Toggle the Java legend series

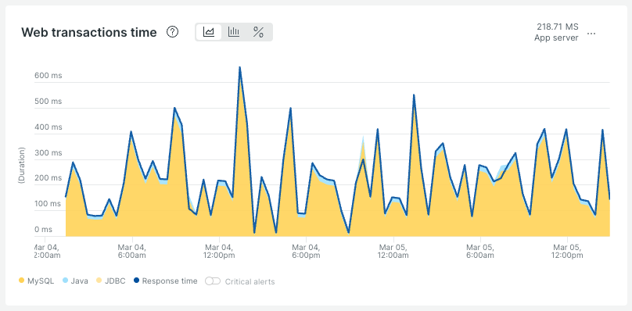click(75, 281)
